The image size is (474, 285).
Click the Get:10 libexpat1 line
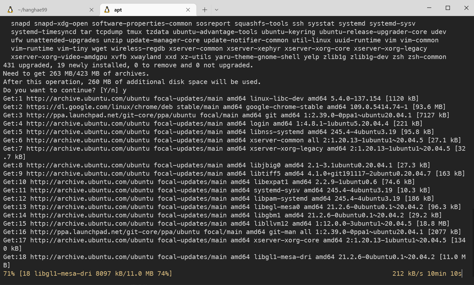(209, 182)
